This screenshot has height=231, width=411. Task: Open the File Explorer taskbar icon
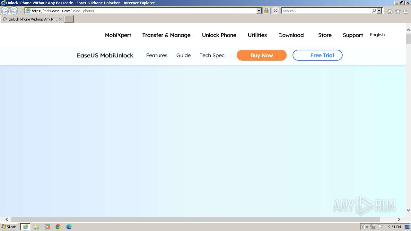[x=36, y=227]
